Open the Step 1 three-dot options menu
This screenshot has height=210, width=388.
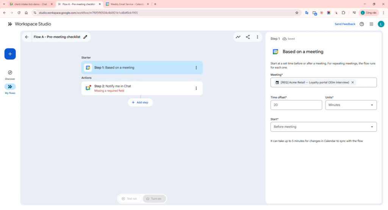coord(196,68)
